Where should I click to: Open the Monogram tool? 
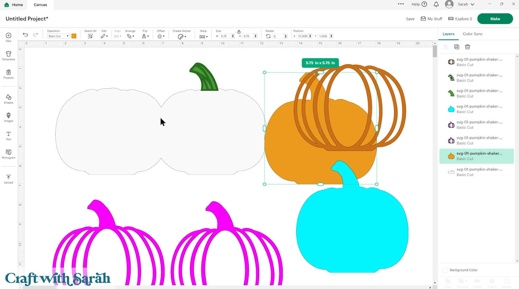point(8,154)
